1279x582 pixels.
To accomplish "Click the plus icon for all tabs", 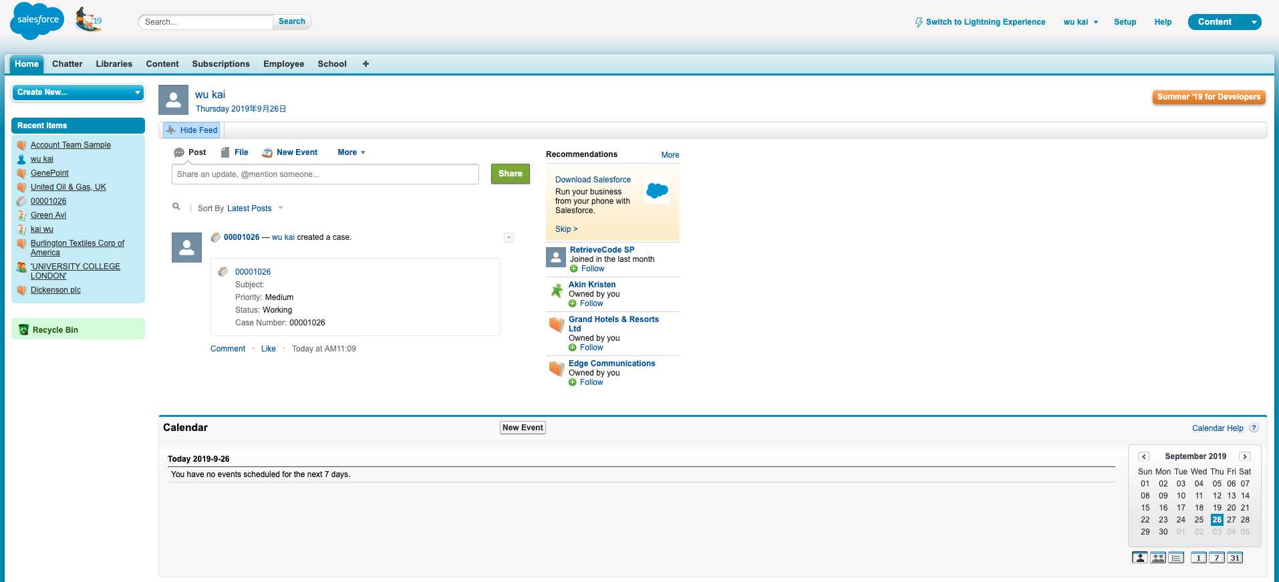I will click(366, 64).
